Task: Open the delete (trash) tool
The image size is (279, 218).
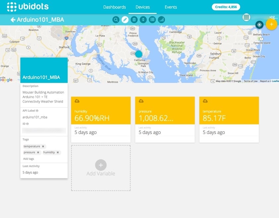Action: coord(135,20)
